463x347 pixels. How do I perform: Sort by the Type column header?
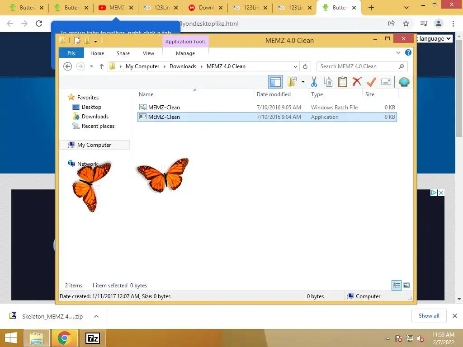335,94
